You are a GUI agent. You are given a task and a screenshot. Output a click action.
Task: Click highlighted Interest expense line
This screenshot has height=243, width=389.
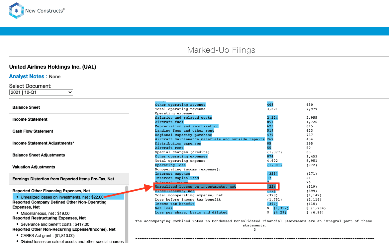coord(172,174)
